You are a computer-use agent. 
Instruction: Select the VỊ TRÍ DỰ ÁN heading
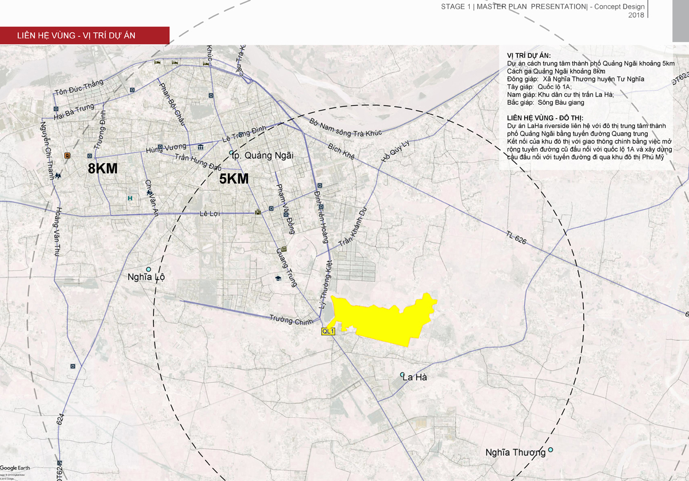click(x=529, y=56)
